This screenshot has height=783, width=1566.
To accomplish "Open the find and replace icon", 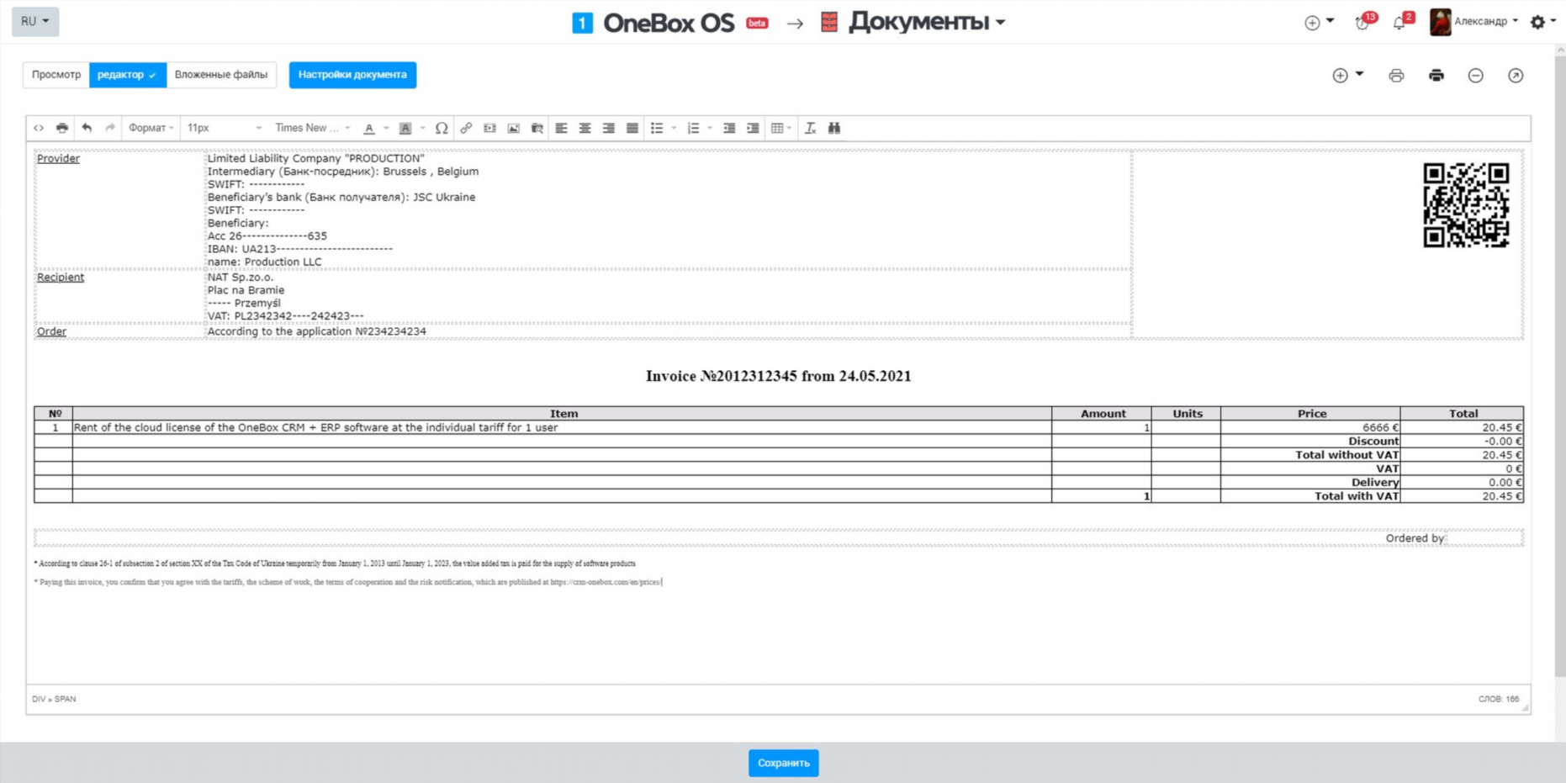I will coord(833,128).
